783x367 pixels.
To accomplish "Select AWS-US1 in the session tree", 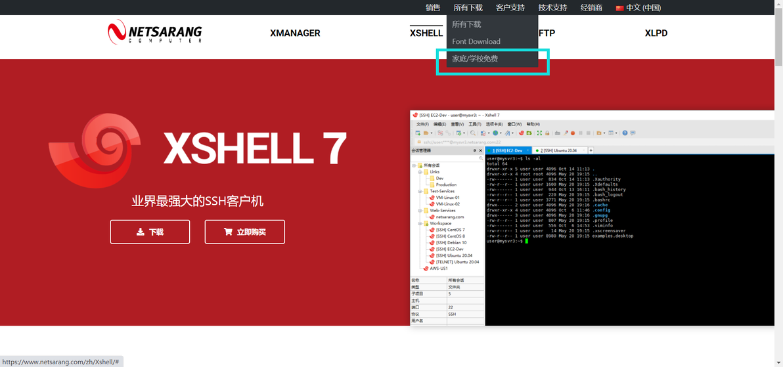I will pyautogui.click(x=439, y=268).
